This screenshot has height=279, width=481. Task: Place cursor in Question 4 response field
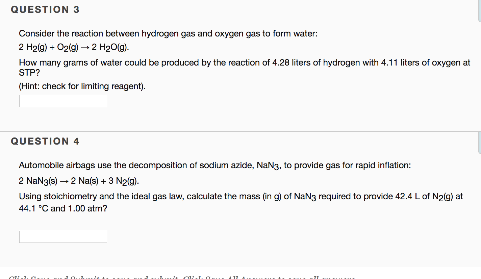coord(63,236)
